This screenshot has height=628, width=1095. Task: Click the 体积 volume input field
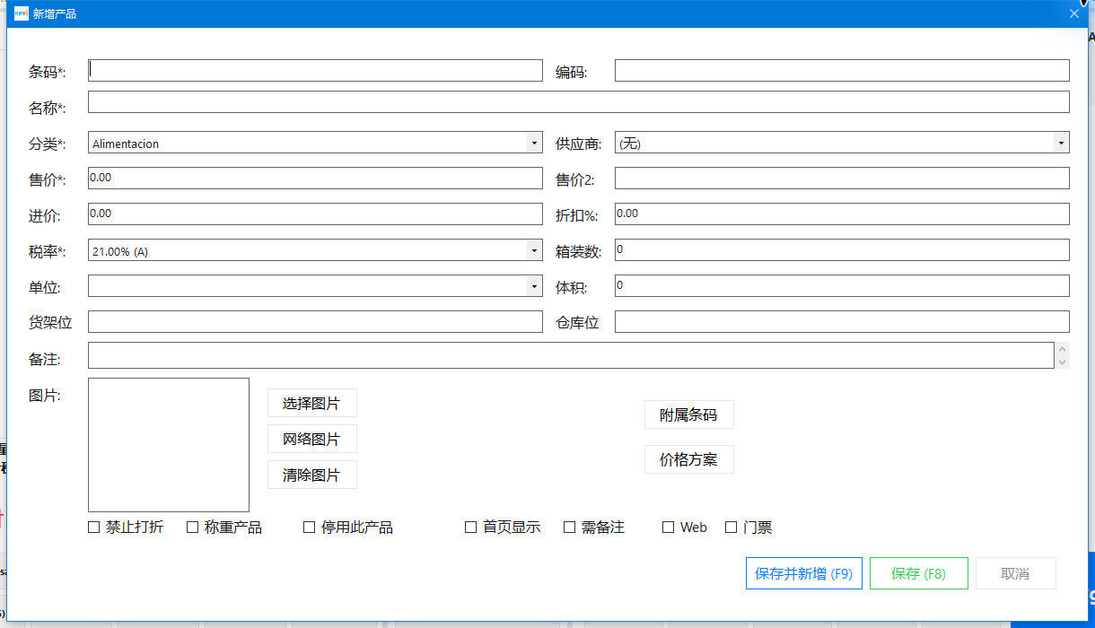tap(842, 286)
